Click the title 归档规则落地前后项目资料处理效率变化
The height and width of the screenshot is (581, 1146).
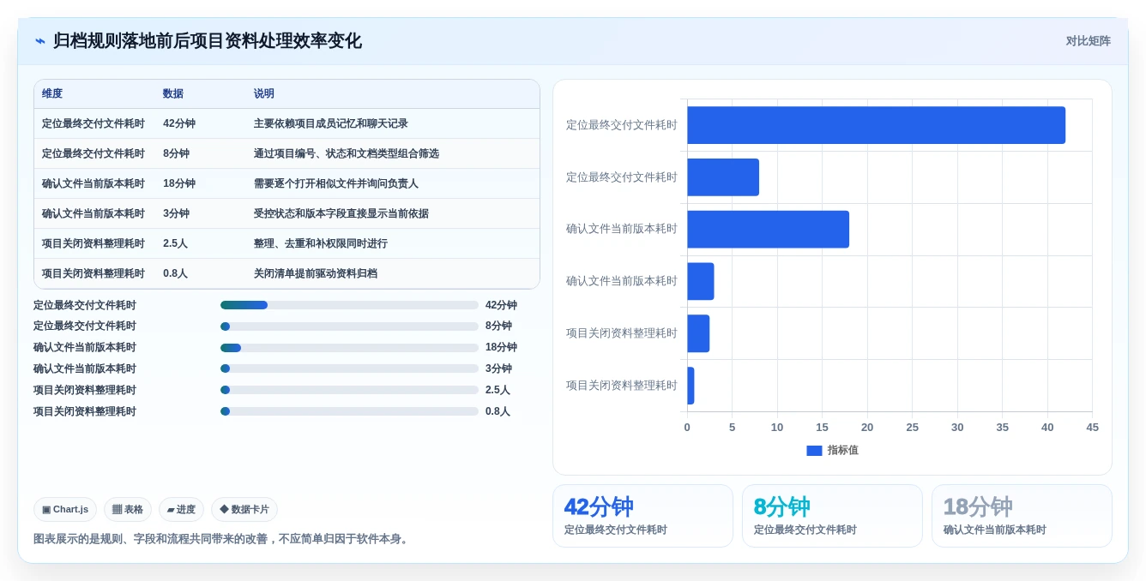pos(207,41)
